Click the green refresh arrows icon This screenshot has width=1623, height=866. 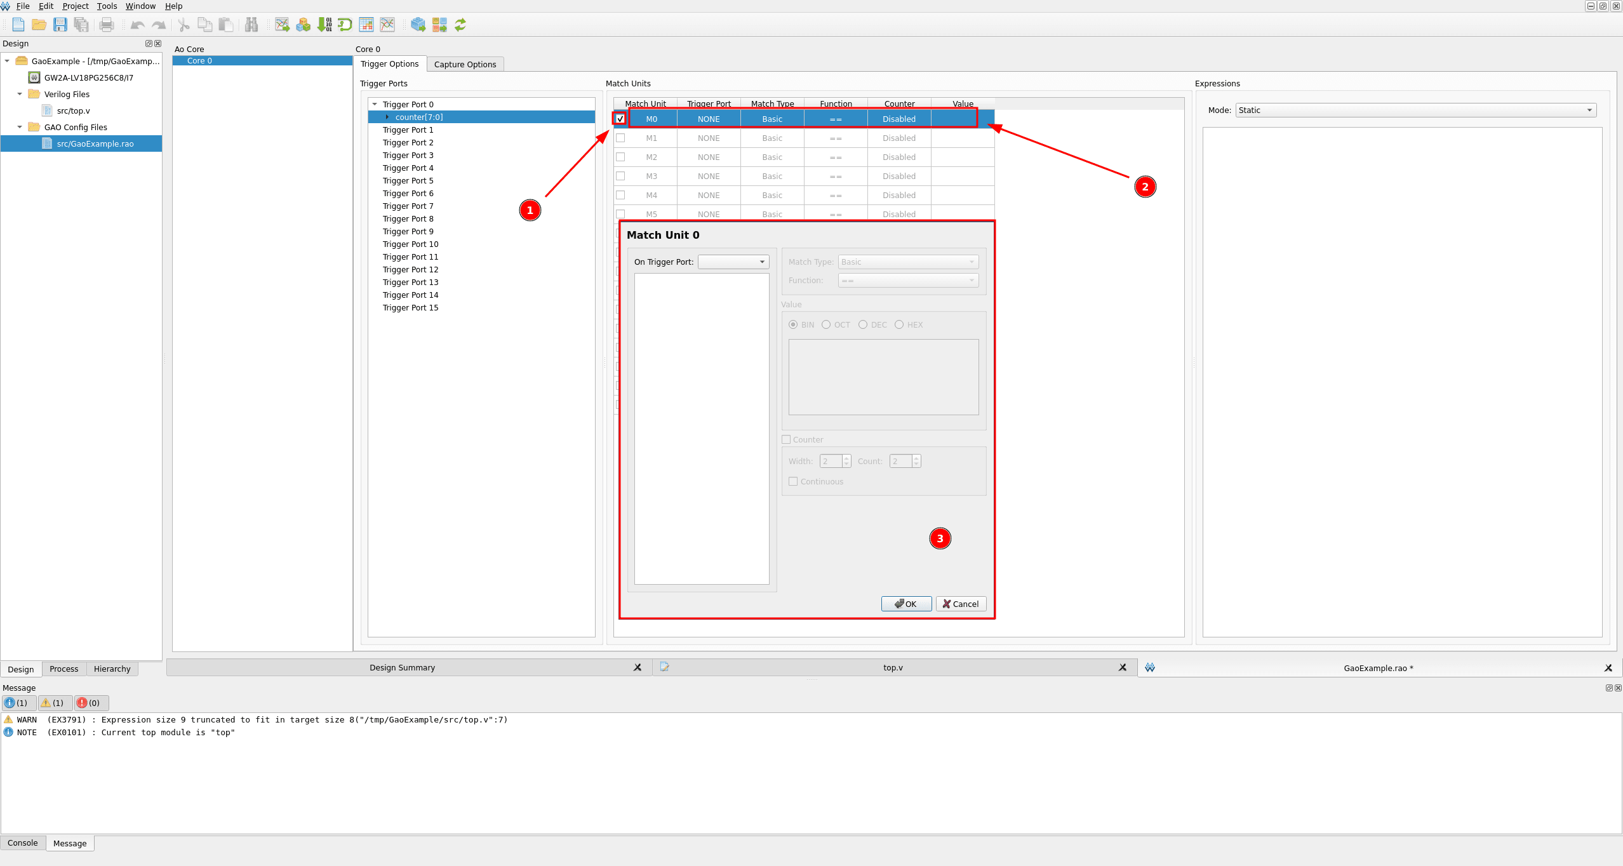click(460, 25)
